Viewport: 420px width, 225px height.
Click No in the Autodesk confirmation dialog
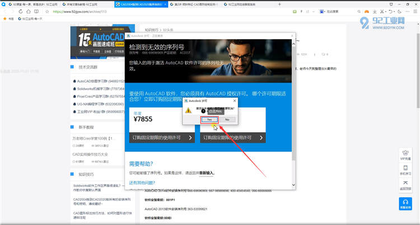(227, 119)
